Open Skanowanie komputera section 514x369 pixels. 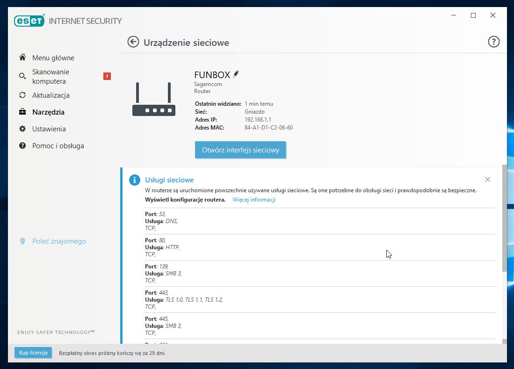(51, 76)
